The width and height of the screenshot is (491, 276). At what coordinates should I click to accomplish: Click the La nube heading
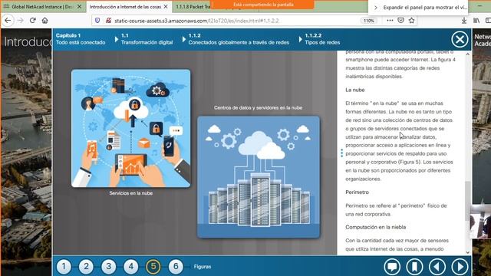pyautogui.click(x=355, y=90)
